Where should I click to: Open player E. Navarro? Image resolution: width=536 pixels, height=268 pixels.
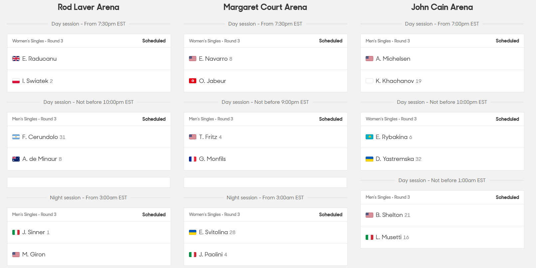pos(213,59)
